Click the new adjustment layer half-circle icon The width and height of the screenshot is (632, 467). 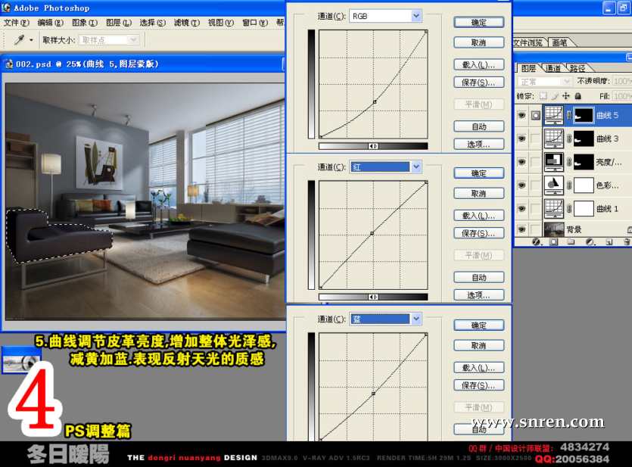pyautogui.click(x=590, y=241)
